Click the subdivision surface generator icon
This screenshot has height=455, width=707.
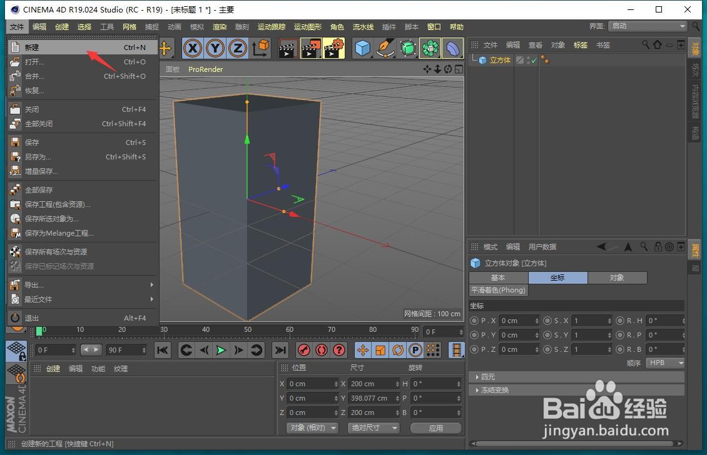pos(408,48)
